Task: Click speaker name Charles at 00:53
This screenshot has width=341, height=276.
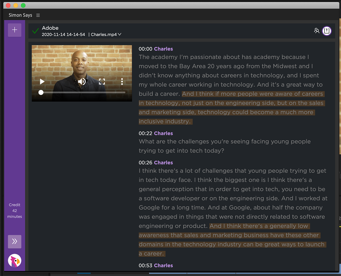Action: point(163,265)
